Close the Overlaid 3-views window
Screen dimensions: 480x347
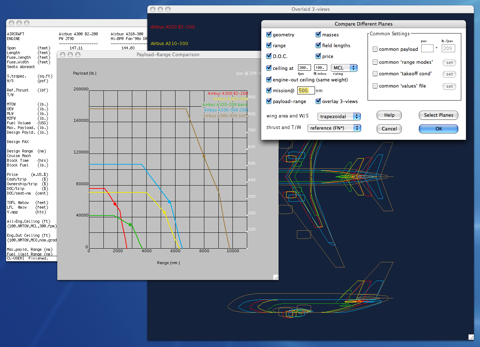coord(153,9)
